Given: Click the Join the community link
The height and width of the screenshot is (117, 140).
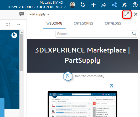Looking at the screenshot, I should (x=90, y=76).
